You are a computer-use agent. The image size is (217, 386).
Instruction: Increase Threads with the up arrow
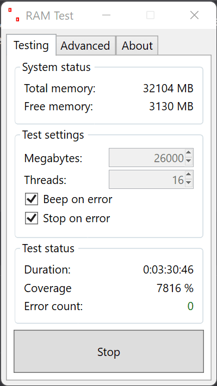[x=188, y=175]
